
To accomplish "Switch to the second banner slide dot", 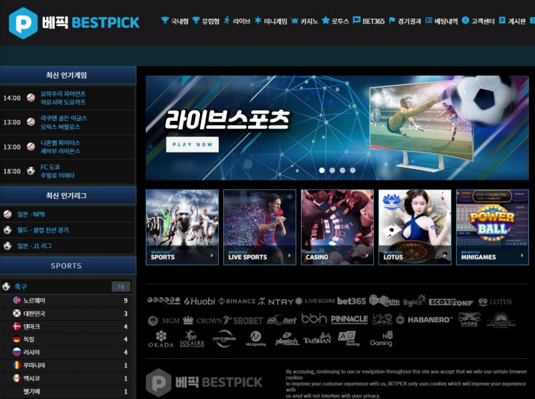I will click(332, 170).
